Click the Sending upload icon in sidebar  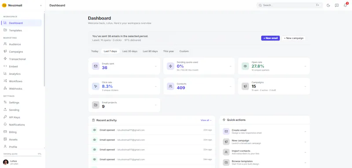coord(5,110)
